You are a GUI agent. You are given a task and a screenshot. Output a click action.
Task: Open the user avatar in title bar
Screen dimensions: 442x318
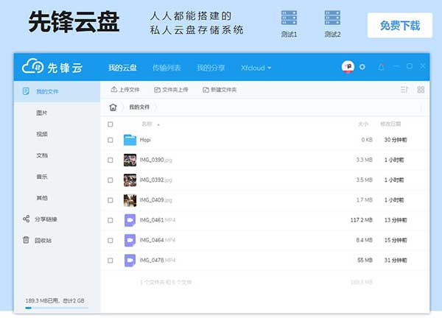pyautogui.click(x=348, y=67)
